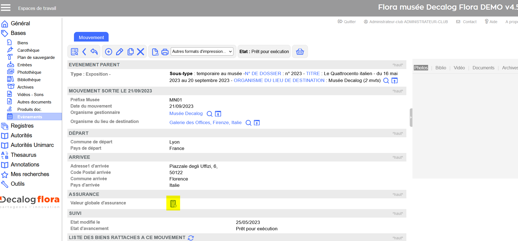Jump to top from Départ section
The width and height of the screenshot is (518, 241).
pyautogui.click(x=398, y=133)
